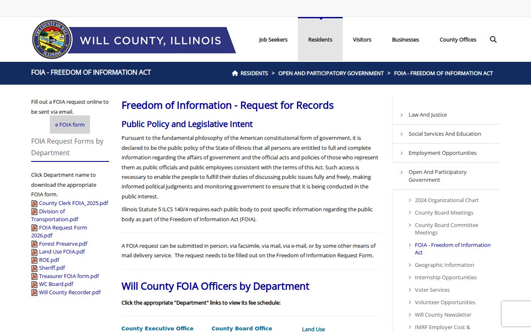
Task: Click PDF icon beside WC Board.pdf
Action: tap(34, 284)
